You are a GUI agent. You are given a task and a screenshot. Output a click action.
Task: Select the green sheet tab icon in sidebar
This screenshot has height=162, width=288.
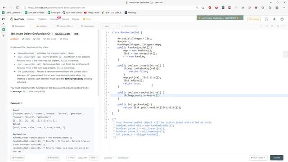(x=3, y=30)
